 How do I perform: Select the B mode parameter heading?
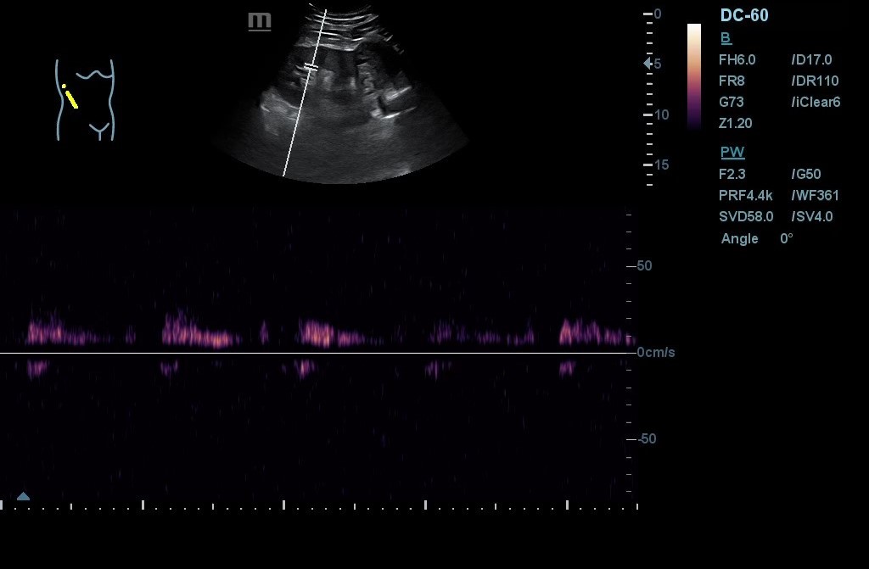tap(726, 38)
